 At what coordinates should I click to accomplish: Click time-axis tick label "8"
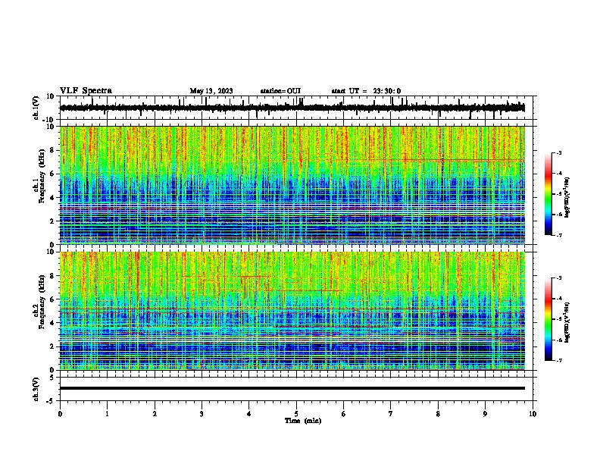pos(438,414)
